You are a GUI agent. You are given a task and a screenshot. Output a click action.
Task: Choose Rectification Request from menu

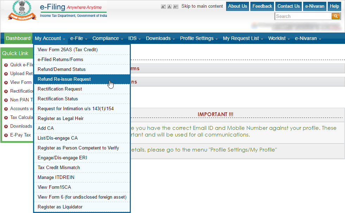click(82, 89)
